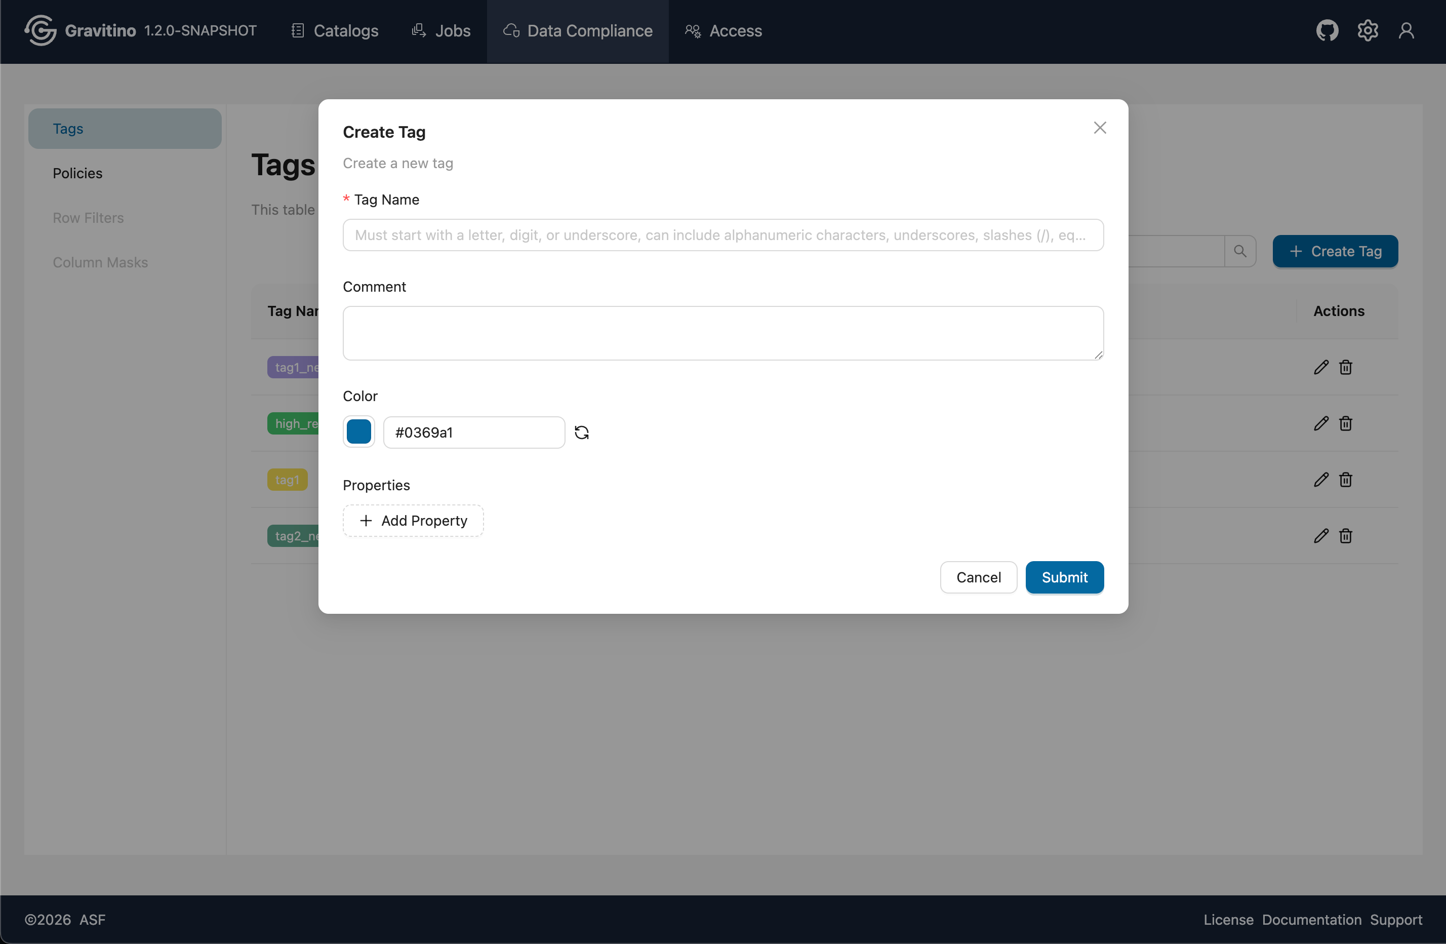
Task: Select Column Masks in the sidebar
Action: pyautogui.click(x=100, y=262)
